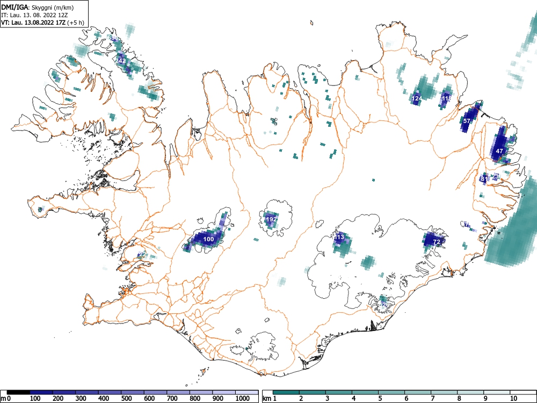Screen dimensions: 537x403
Task: Click the '300' tick label on meter scale
Action: pyautogui.click(x=81, y=398)
